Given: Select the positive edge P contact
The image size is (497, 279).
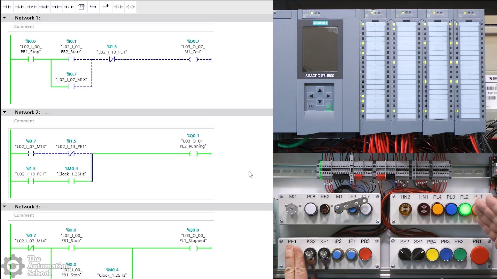Looking at the screenshot, I should click(x=32, y=7).
